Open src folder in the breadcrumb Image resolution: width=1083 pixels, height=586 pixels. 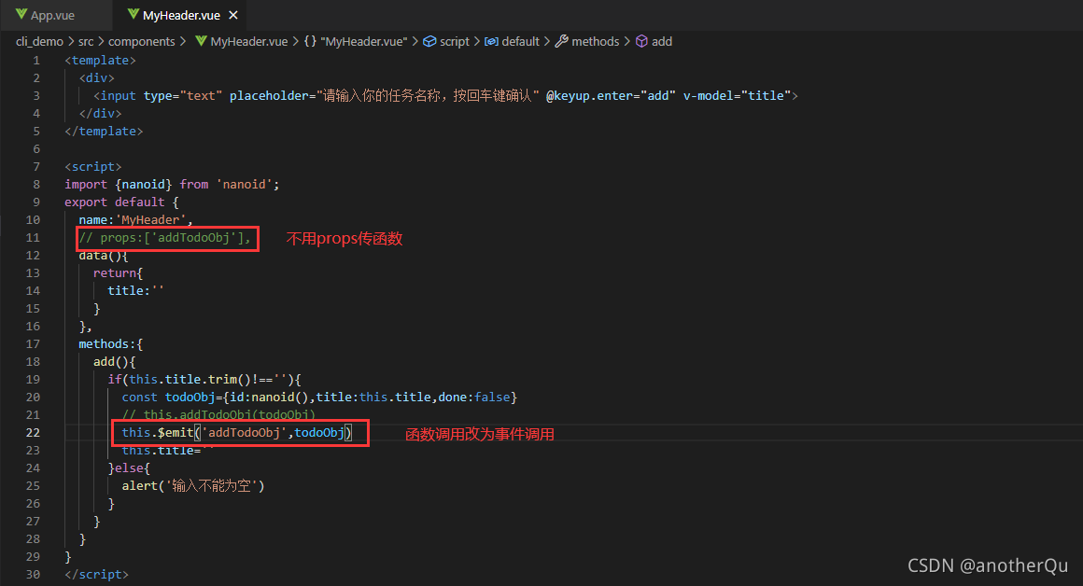pos(86,41)
